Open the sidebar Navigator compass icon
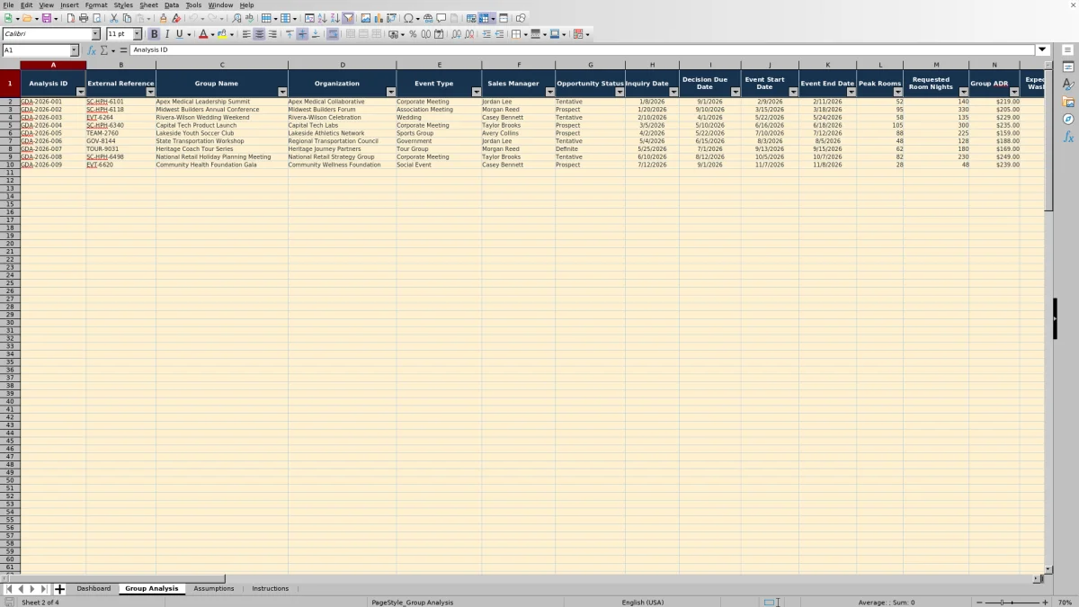 click(x=1068, y=119)
